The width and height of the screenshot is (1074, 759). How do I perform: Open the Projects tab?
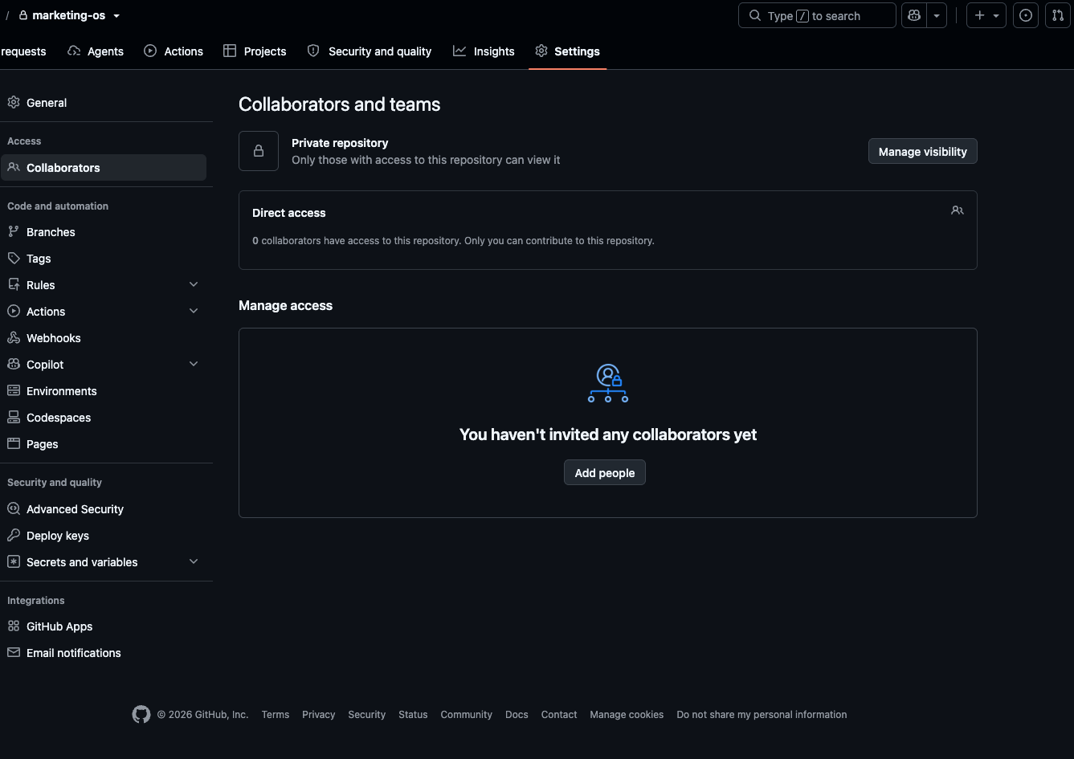[255, 51]
